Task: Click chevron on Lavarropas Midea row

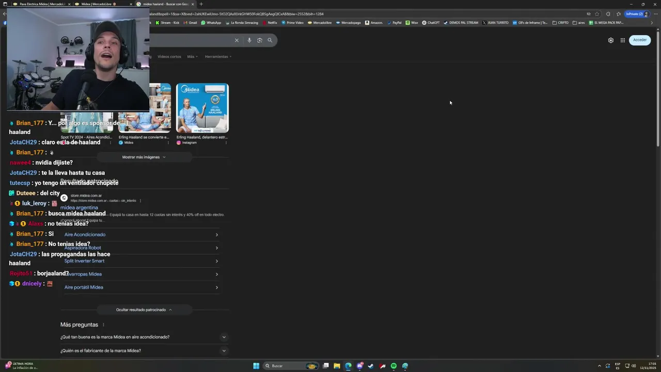Action: [216, 274]
